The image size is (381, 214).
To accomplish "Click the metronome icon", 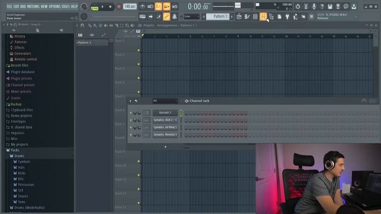I will click(x=142, y=7).
